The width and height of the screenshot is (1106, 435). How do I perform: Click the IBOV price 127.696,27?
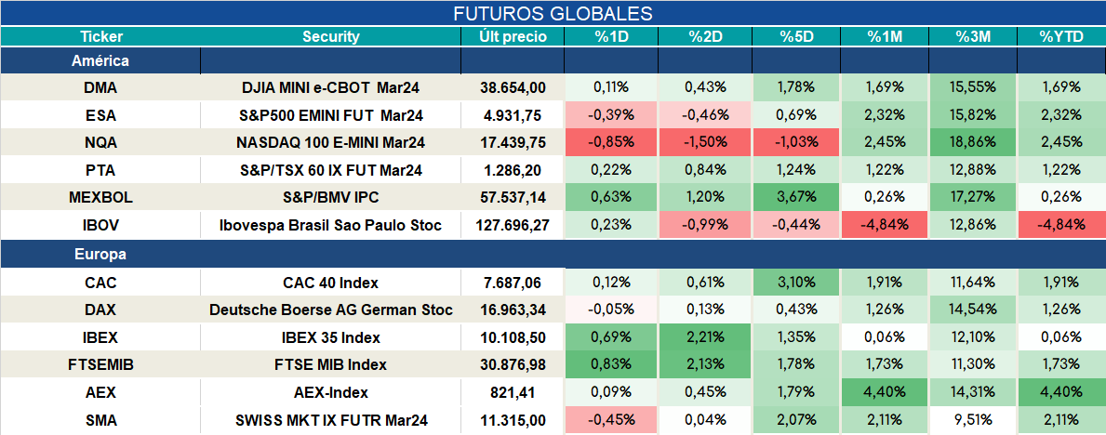(513, 226)
